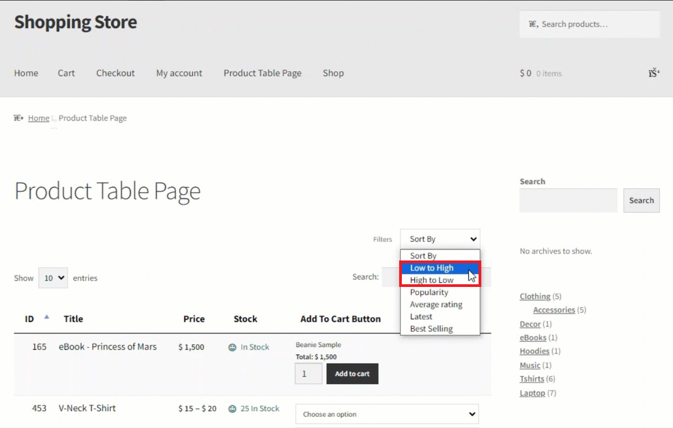This screenshot has height=428, width=673.
Task: Sort table by Title column header
Action: (x=73, y=319)
